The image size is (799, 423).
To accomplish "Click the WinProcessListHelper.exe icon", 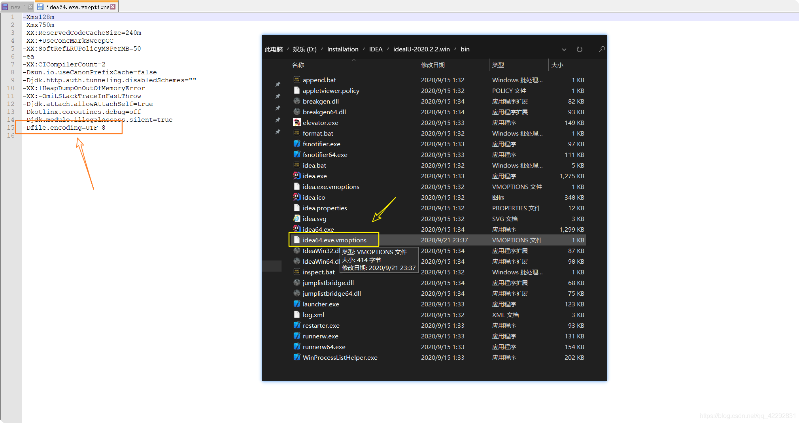I will click(x=297, y=357).
